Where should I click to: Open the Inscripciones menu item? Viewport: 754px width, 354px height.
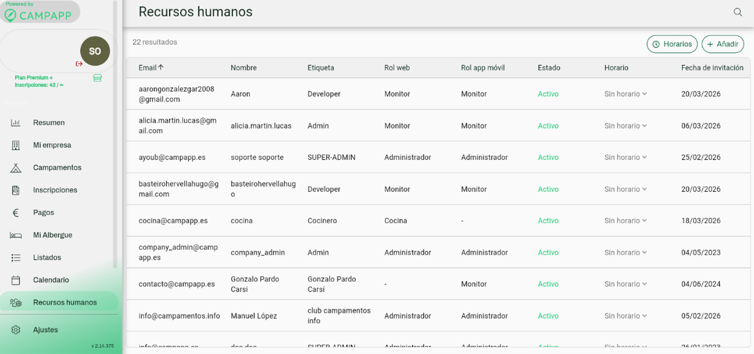[x=55, y=190]
